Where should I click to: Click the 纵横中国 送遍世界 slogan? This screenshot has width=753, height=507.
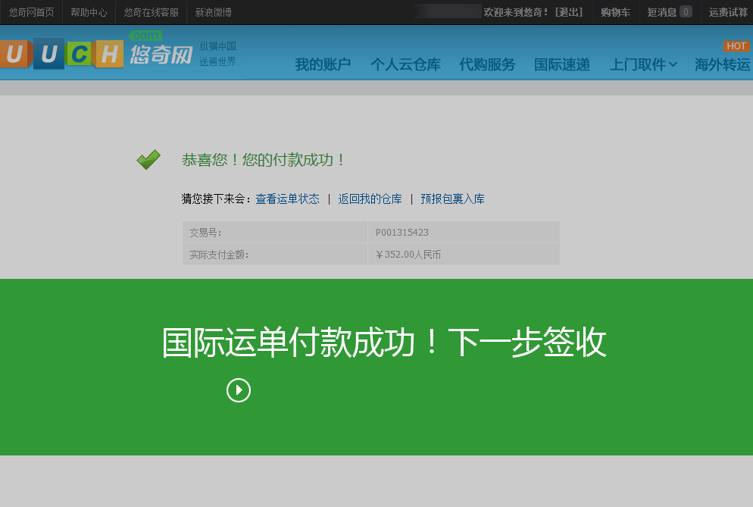point(217,54)
